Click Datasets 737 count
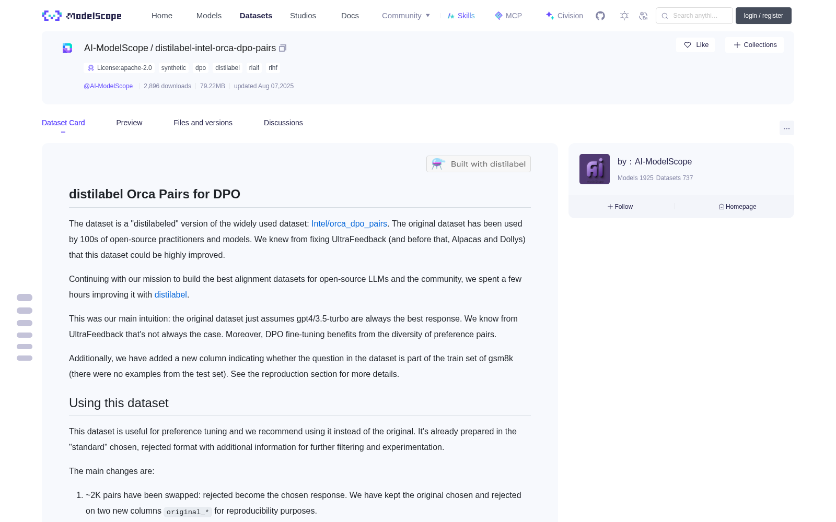 click(675, 178)
